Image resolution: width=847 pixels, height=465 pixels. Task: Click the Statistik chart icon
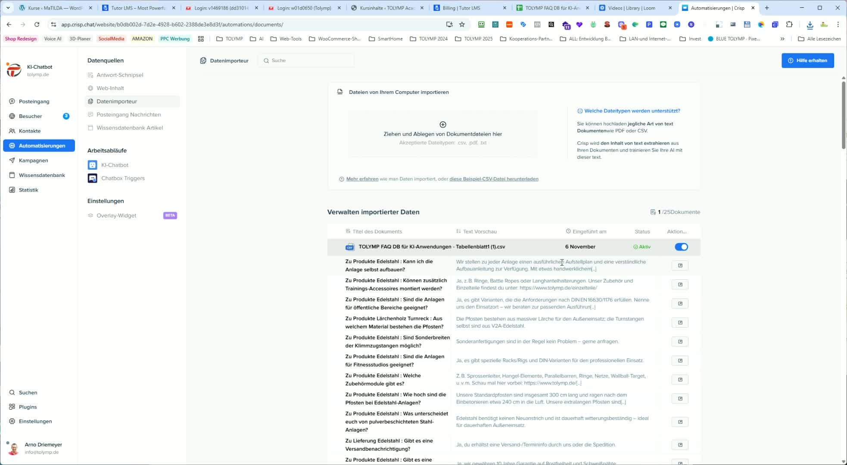pyautogui.click(x=12, y=190)
